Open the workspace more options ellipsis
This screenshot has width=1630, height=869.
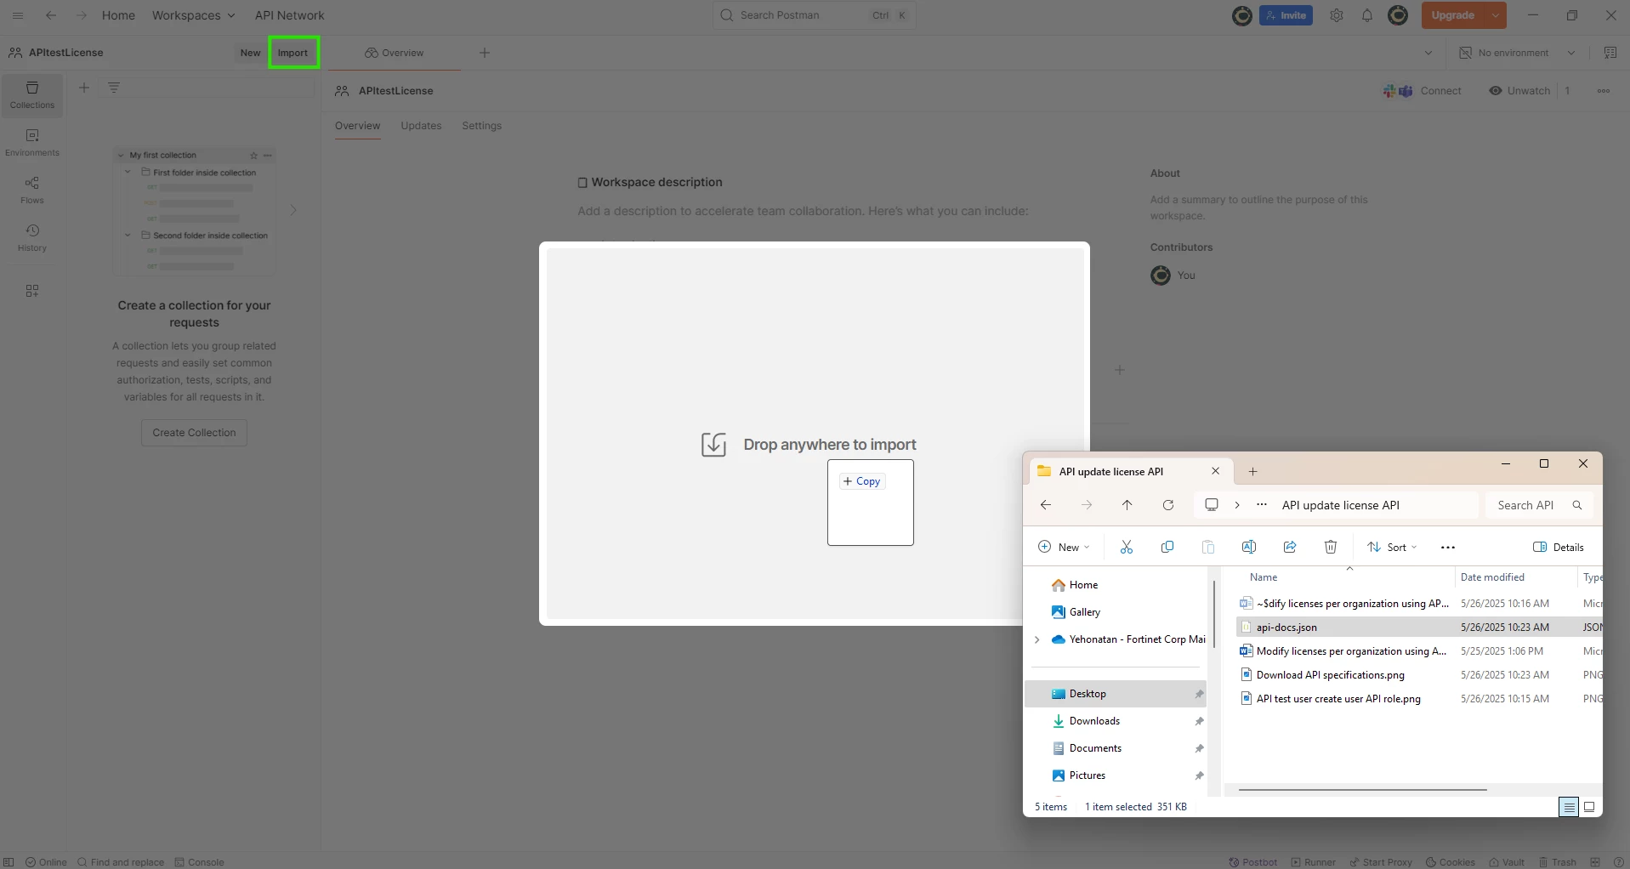[1604, 91]
